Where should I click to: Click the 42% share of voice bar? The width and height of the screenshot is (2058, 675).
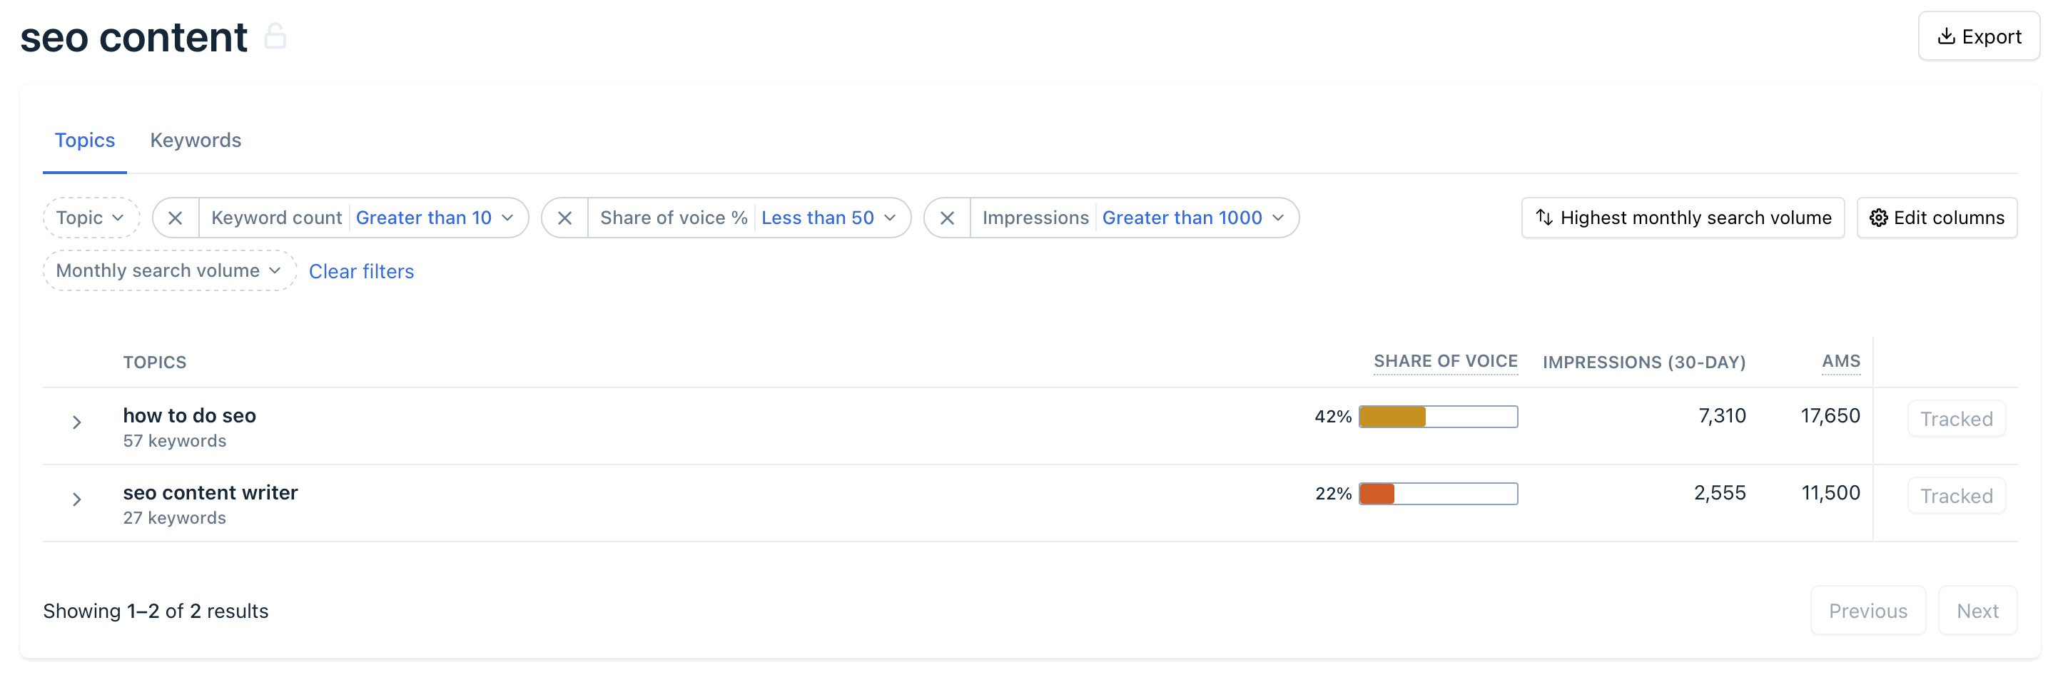tap(1437, 416)
